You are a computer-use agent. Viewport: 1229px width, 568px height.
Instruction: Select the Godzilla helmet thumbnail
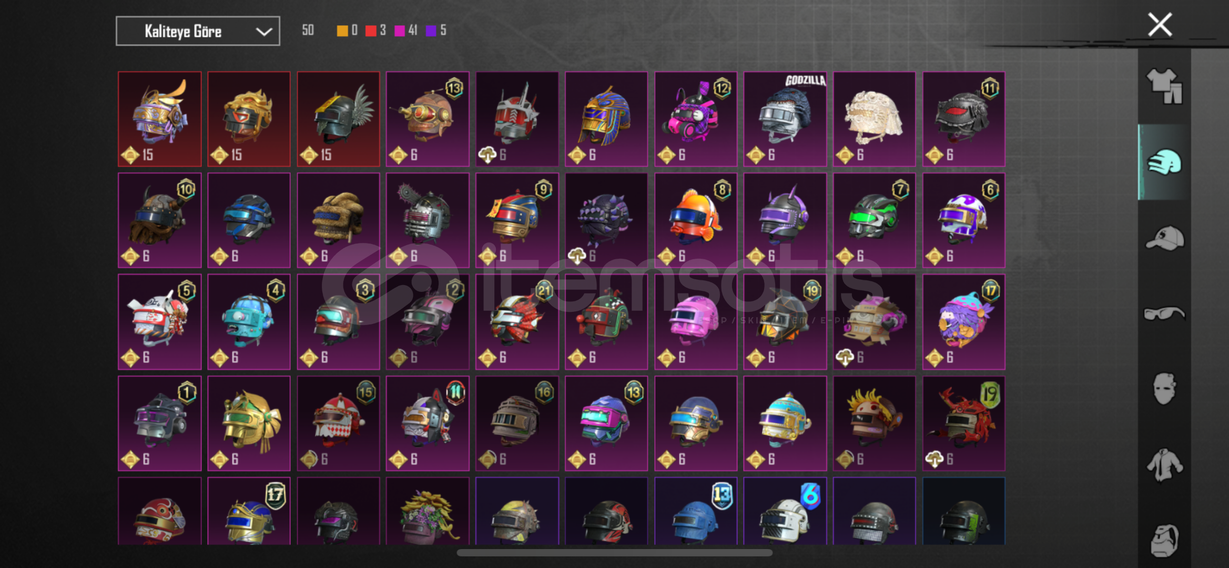click(785, 119)
